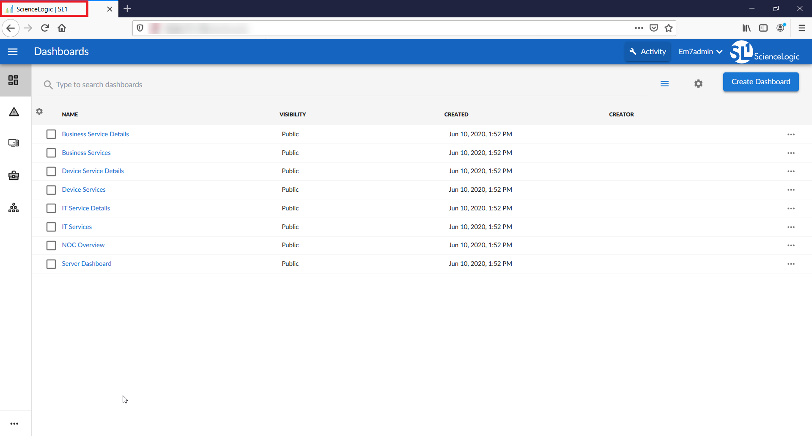This screenshot has width=812, height=436.
Task: Click the blue list view lines icon
Action: [x=664, y=84]
